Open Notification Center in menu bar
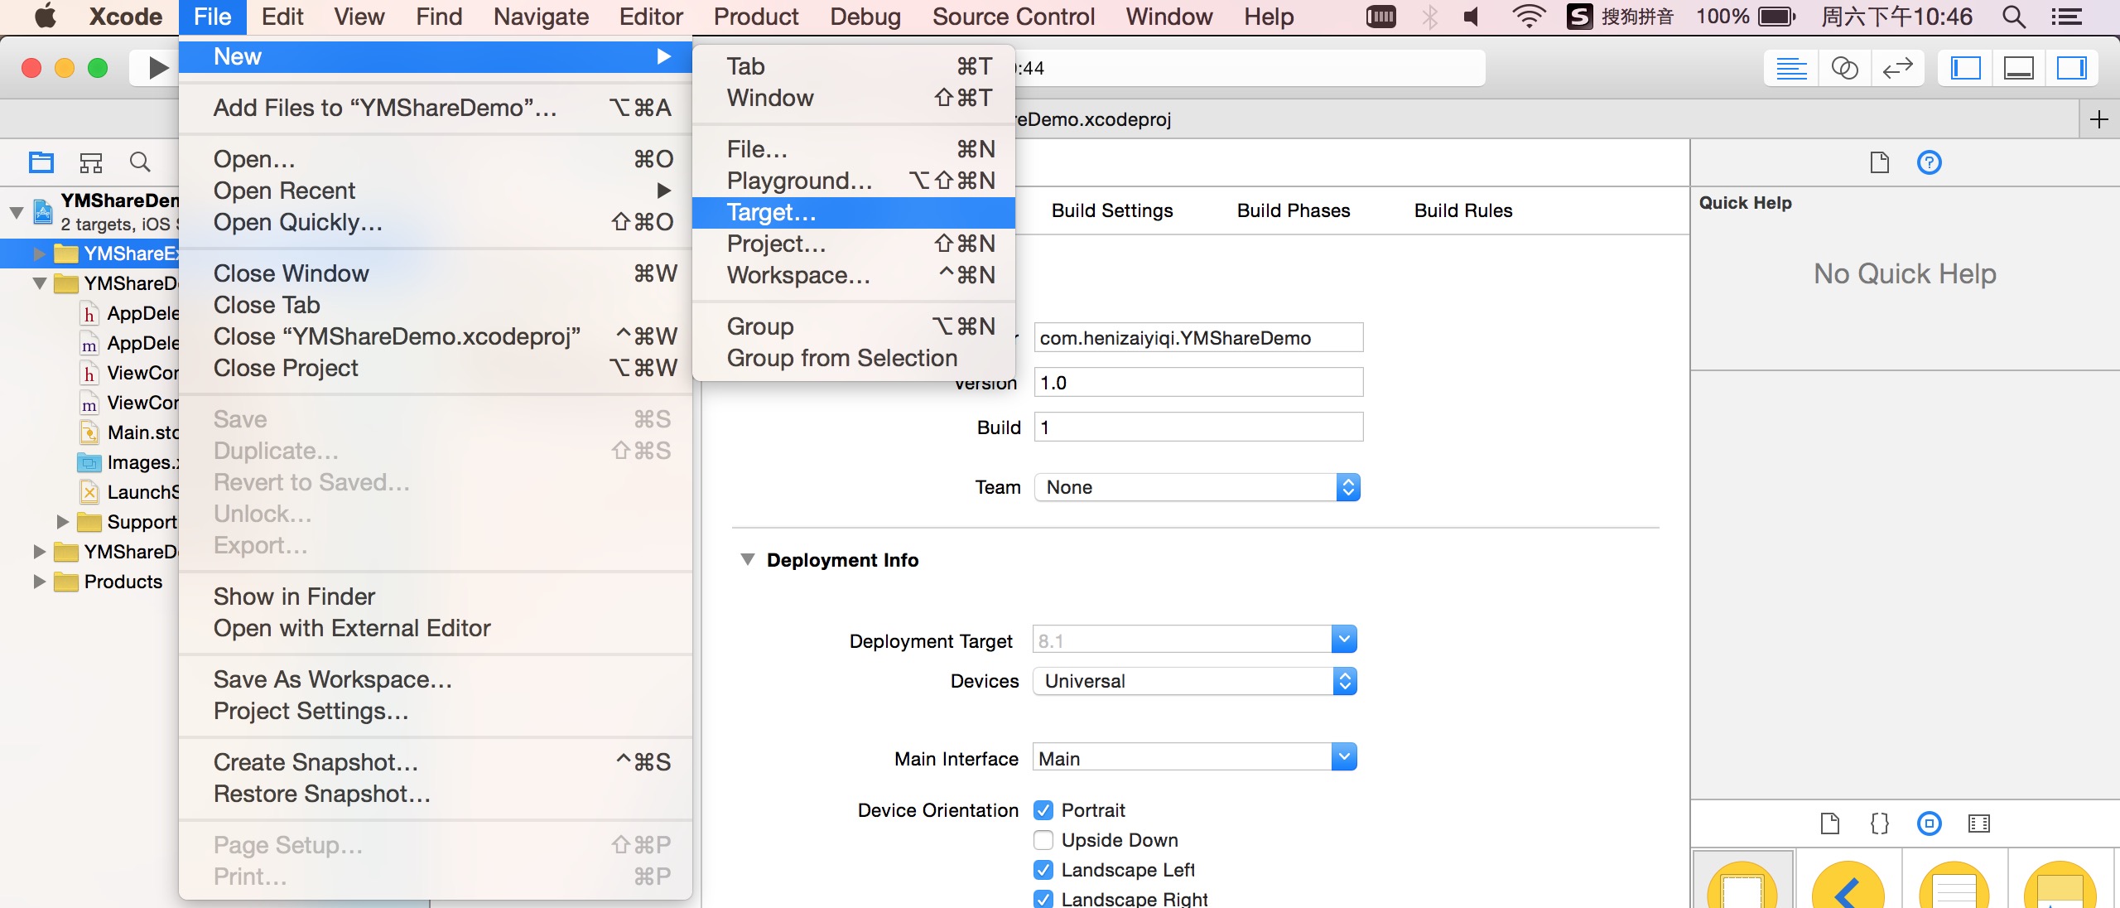 pos(2066,17)
